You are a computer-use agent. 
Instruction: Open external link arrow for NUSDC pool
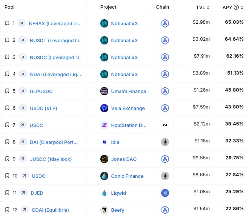tap(23, 57)
